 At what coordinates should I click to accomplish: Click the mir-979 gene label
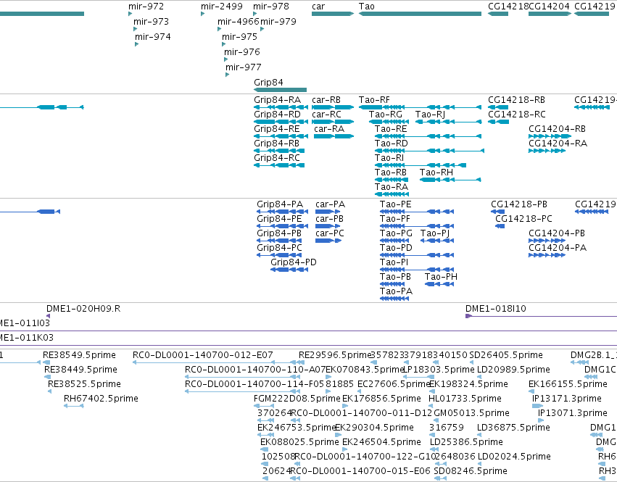278,22
